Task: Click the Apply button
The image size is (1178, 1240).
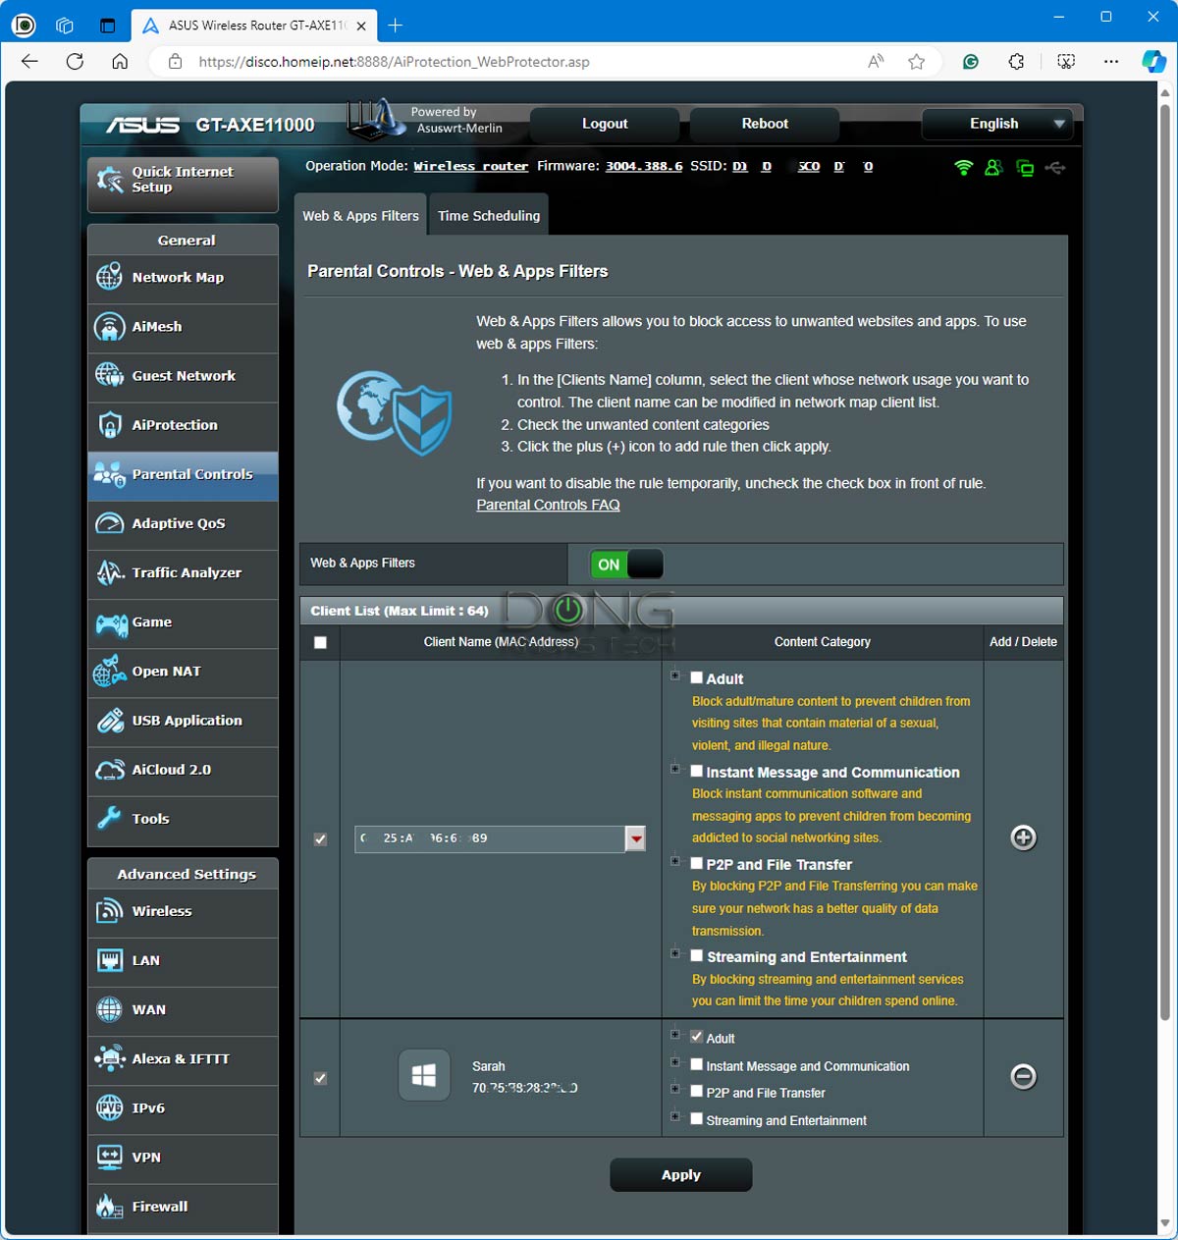Action: tap(681, 1175)
